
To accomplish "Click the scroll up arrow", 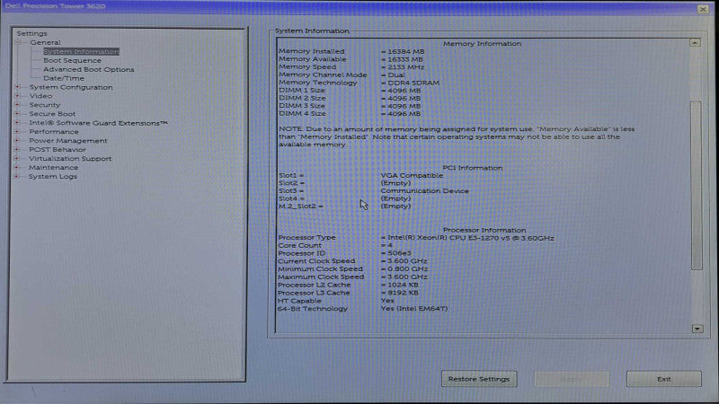I will 695,42.
